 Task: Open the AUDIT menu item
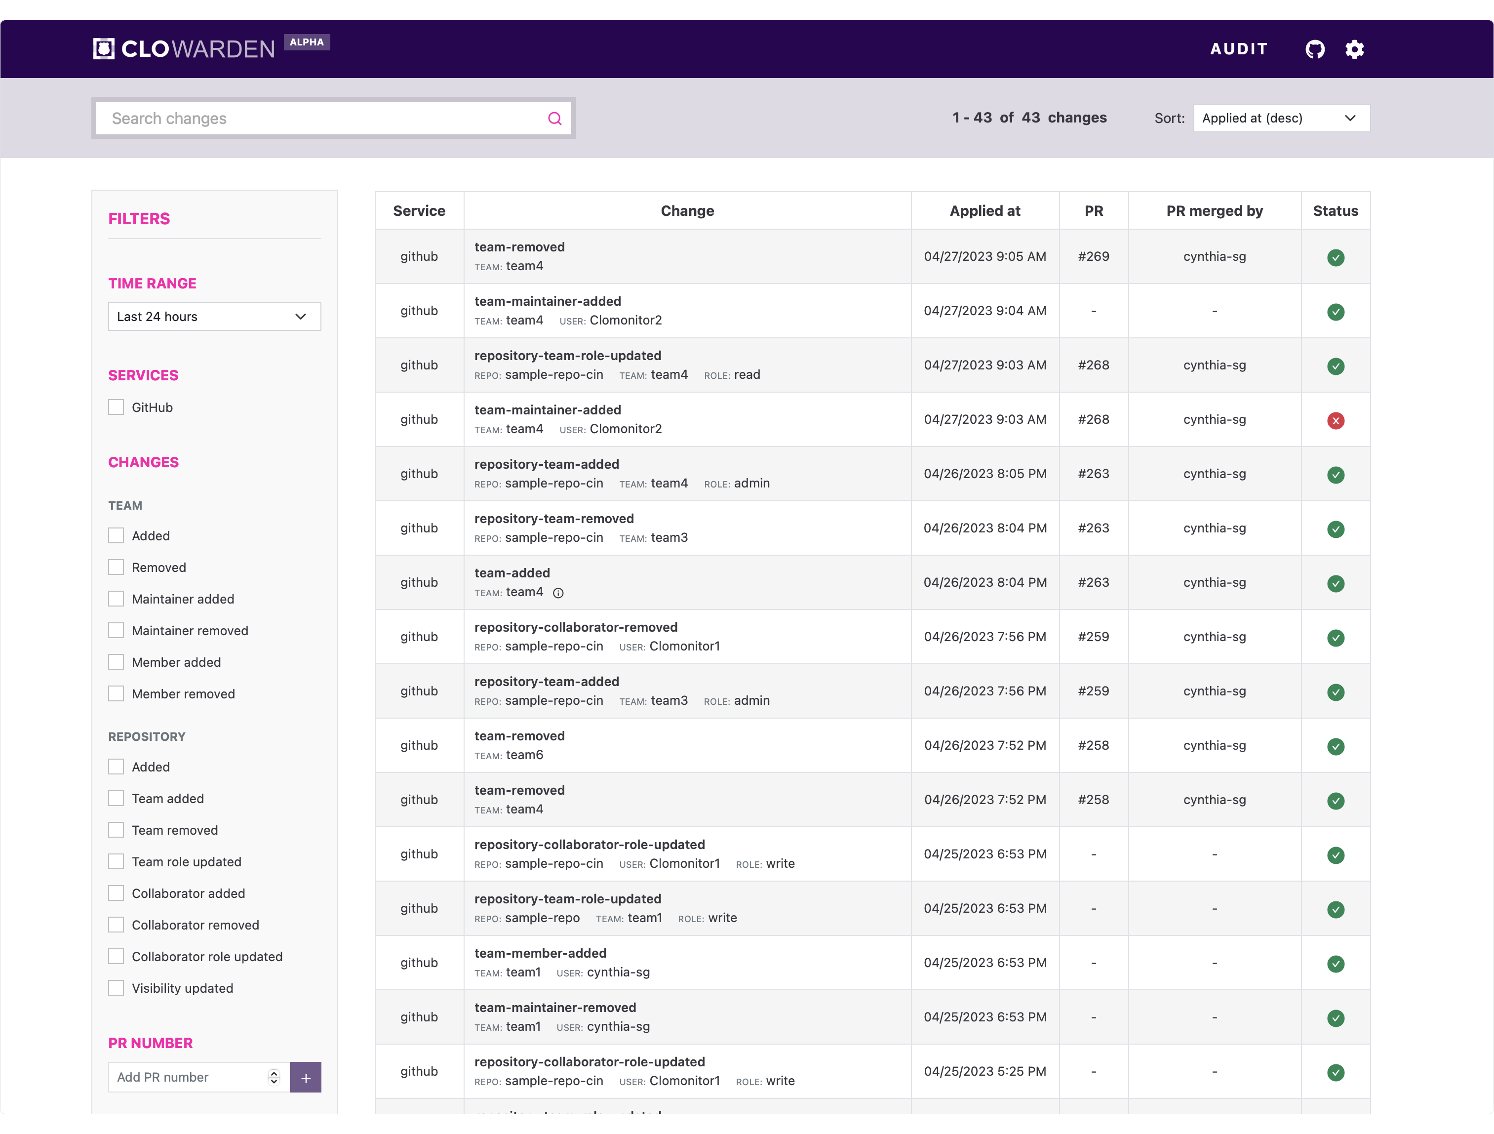click(x=1239, y=49)
